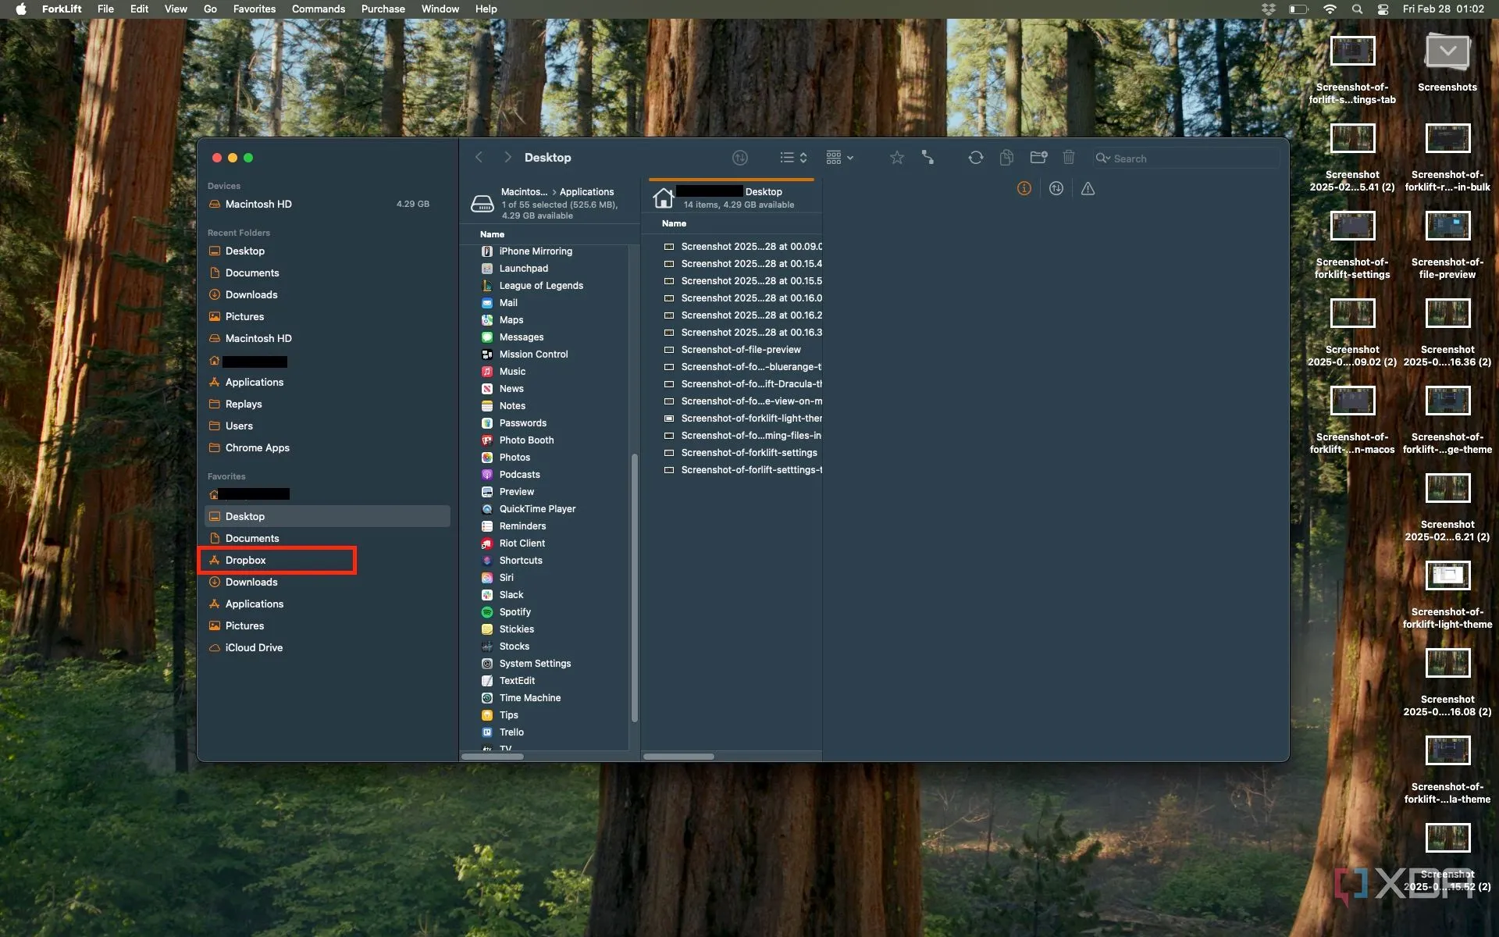Open the Favorites menu in menu bar
The height and width of the screenshot is (937, 1499).
click(254, 9)
